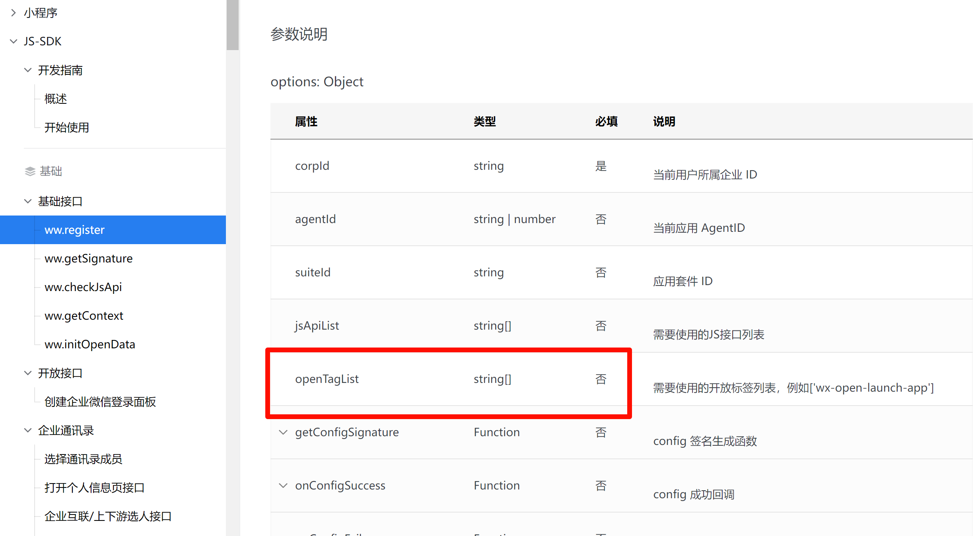
Task: Collapse the JS-SDK sidebar section
Action: tap(14, 41)
